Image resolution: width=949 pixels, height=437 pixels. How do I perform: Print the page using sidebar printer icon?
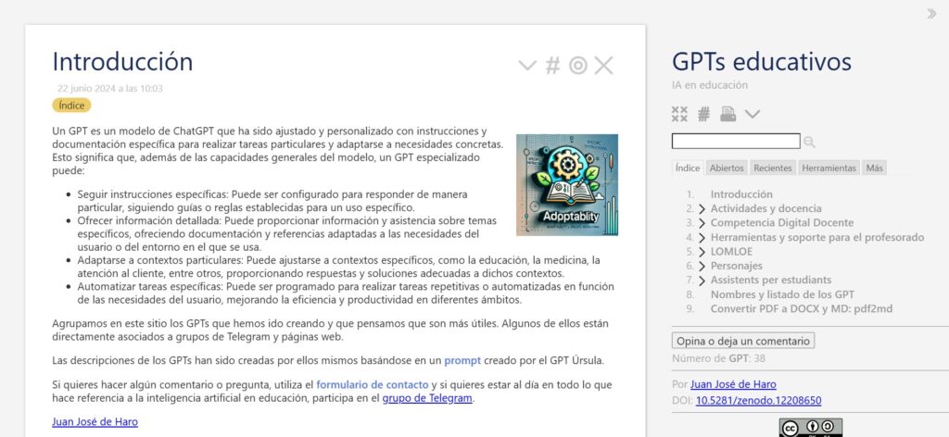(x=728, y=114)
